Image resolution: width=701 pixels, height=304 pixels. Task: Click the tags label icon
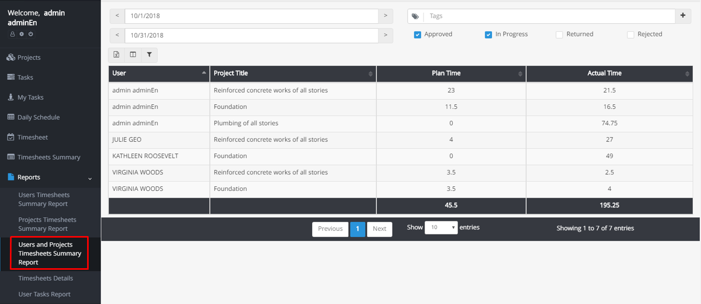point(415,16)
